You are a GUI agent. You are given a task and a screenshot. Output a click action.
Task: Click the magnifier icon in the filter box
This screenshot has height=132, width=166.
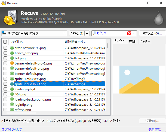pos(95,33)
